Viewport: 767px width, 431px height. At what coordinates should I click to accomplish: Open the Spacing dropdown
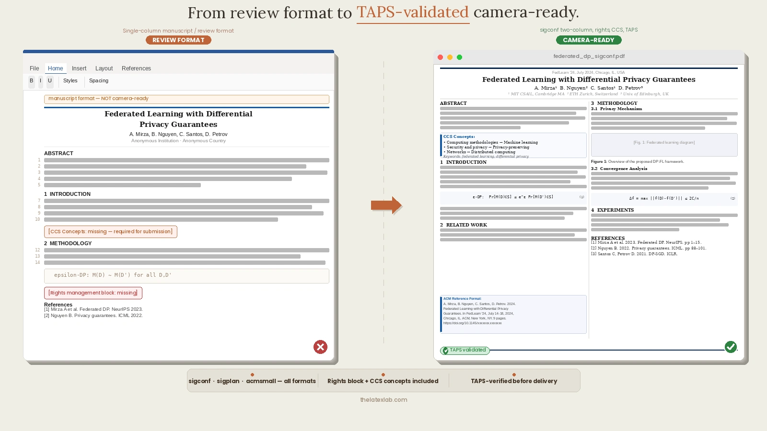click(x=99, y=81)
